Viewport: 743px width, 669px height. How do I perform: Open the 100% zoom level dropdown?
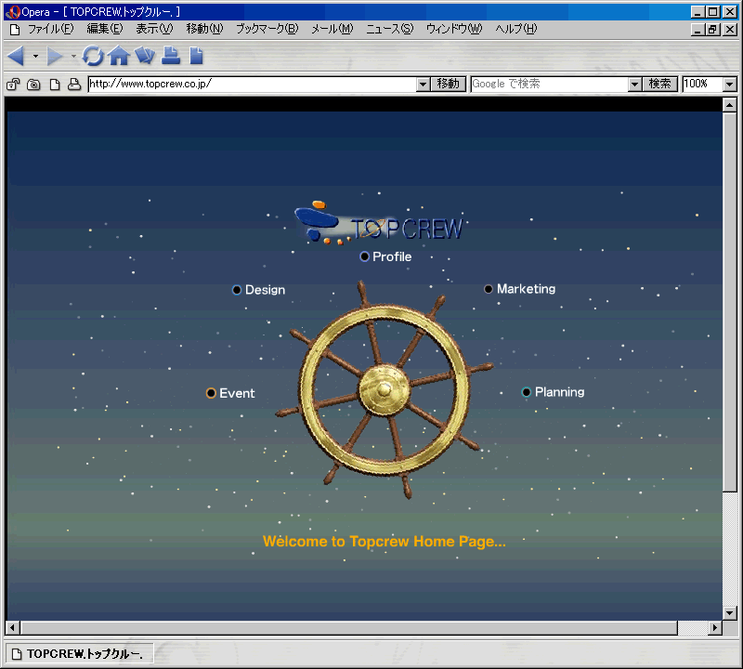(730, 85)
